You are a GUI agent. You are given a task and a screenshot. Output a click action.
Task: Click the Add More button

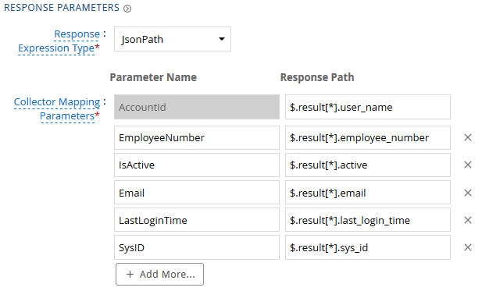coord(159,274)
